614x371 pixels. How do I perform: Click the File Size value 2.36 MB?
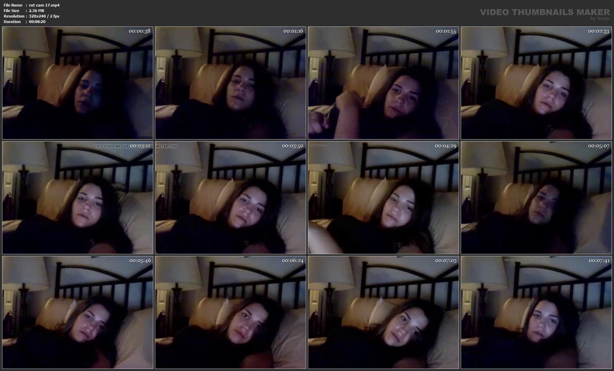pyautogui.click(x=37, y=11)
